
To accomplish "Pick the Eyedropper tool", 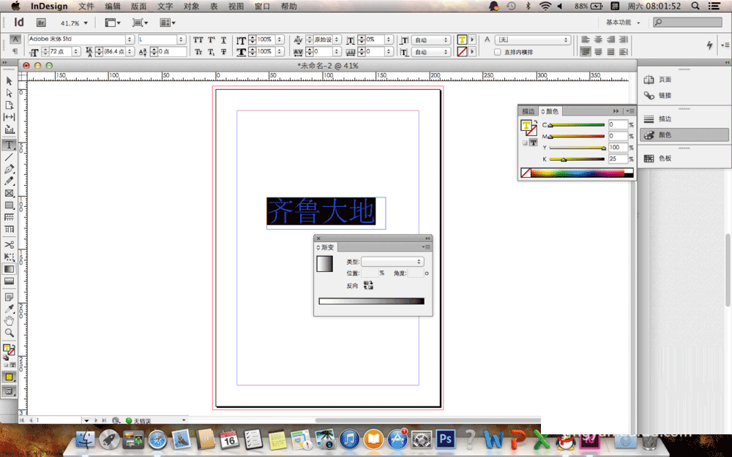I will pyautogui.click(x=10, y=309).
